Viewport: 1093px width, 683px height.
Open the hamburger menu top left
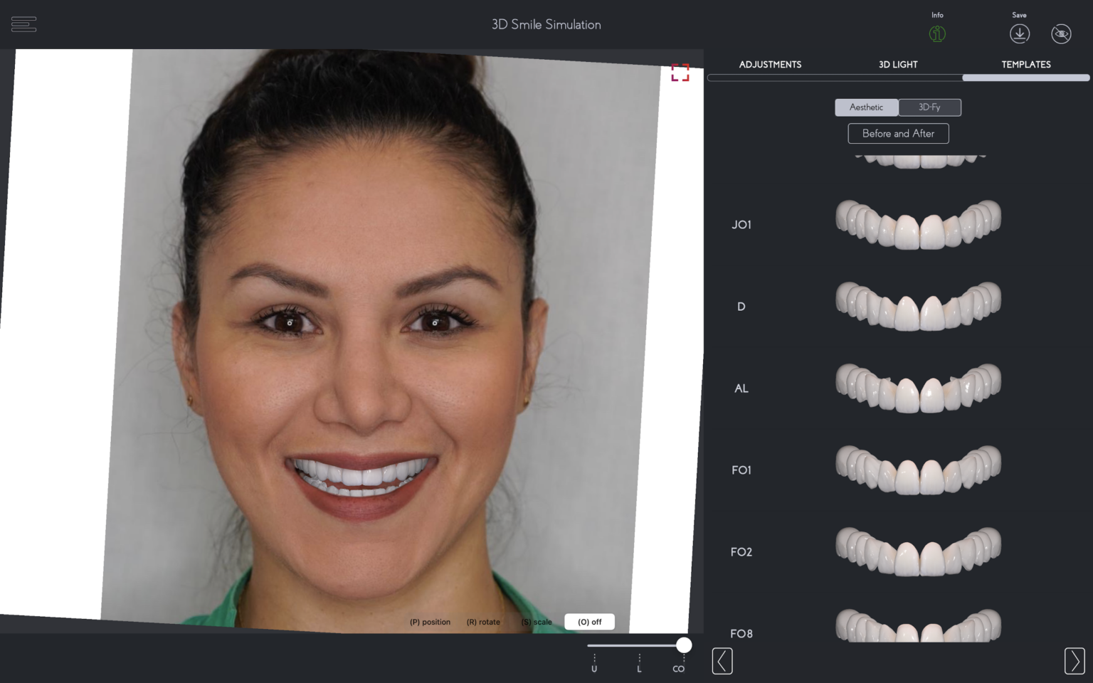(x=23, y=23)
